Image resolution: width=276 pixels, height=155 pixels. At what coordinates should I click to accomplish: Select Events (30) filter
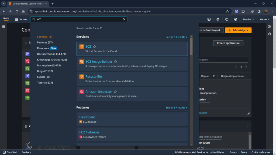[44, 77]
